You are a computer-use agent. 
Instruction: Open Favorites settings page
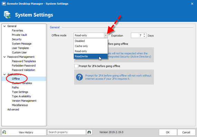pos(18,30)
